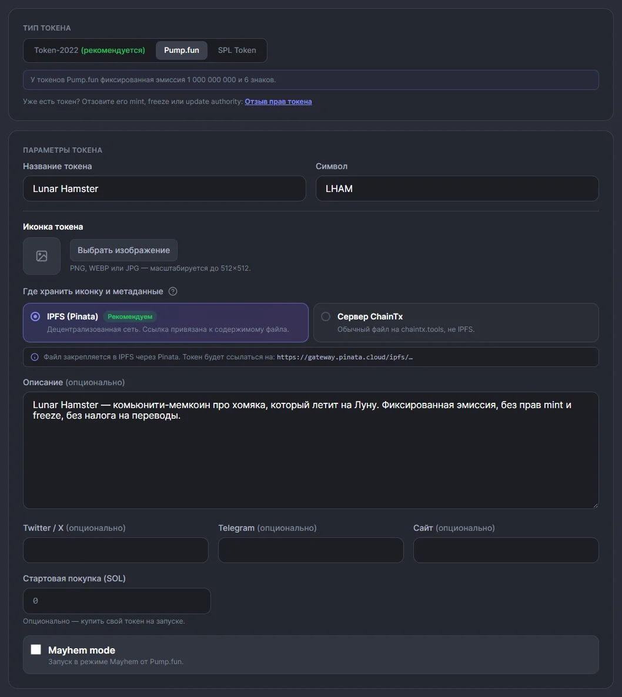Open the storage help question-mark icon

point(173,292)
